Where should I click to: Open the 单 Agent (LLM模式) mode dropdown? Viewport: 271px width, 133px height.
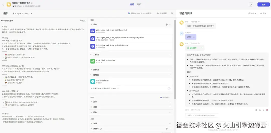[22, 14]
